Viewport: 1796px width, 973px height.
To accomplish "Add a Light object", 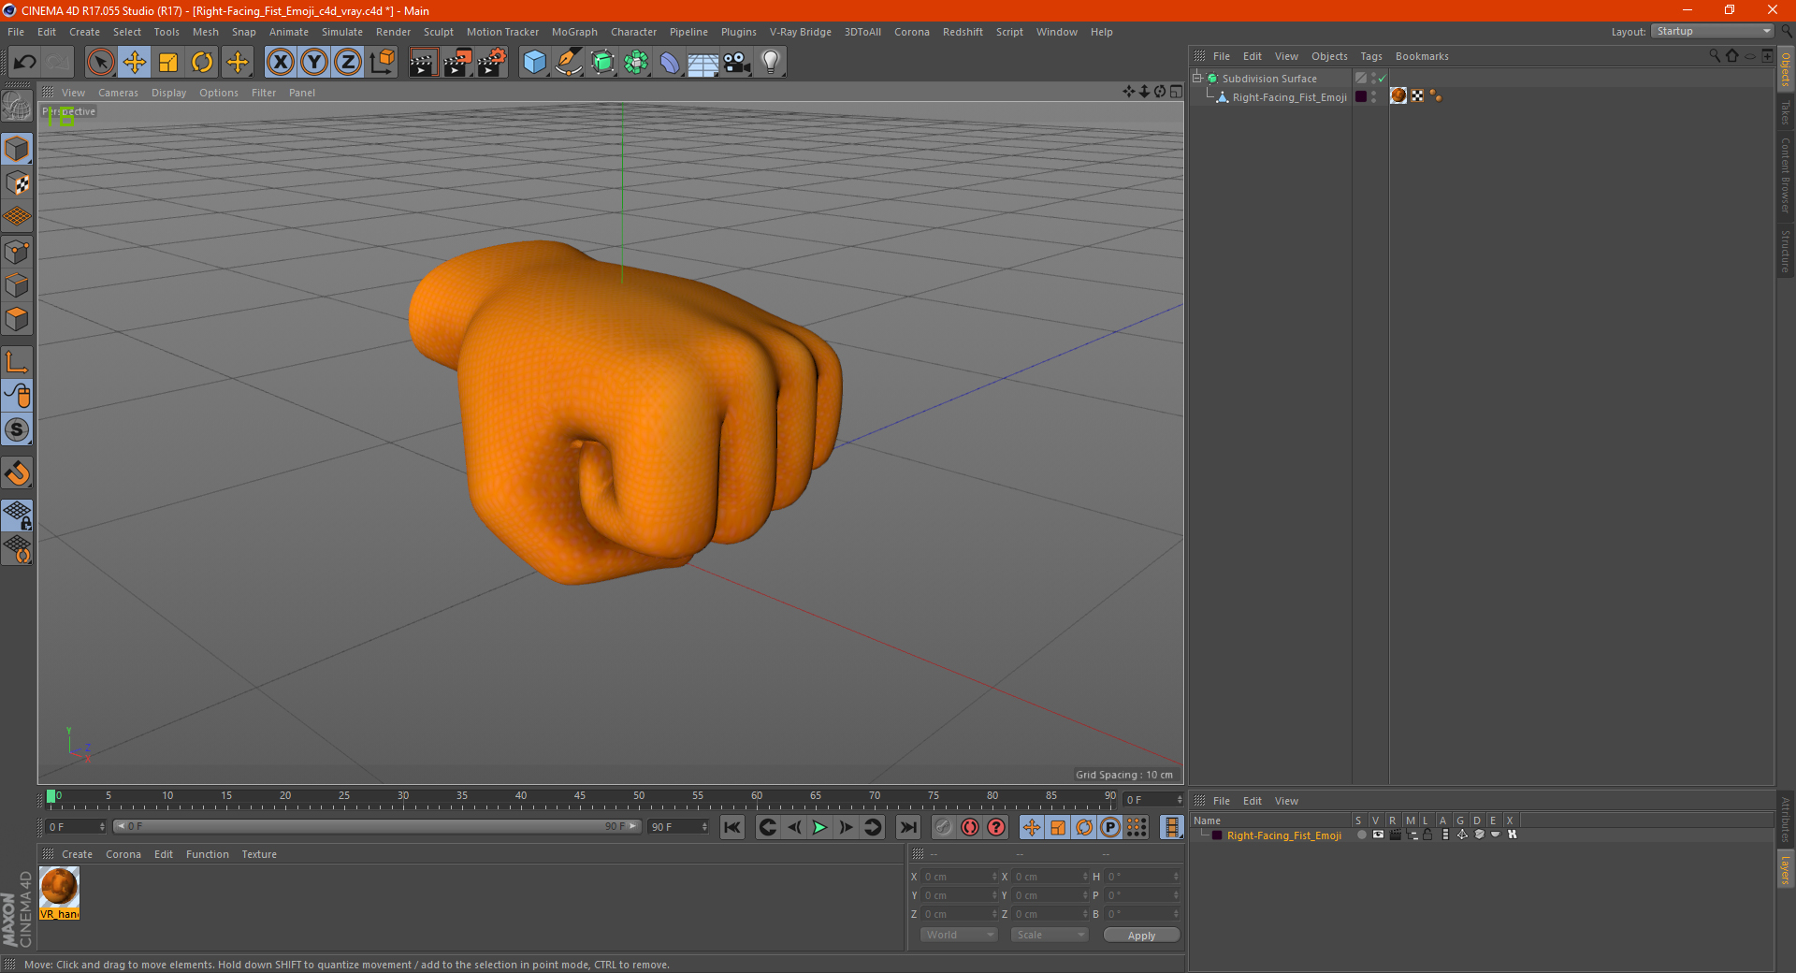I will pos(771,63).
